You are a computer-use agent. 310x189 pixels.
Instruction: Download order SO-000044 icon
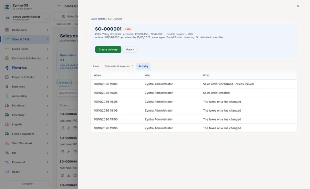[68, 175]
